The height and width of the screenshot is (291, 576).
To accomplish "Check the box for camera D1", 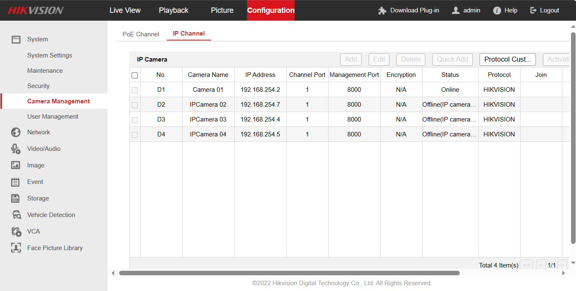I will point(134,90).
